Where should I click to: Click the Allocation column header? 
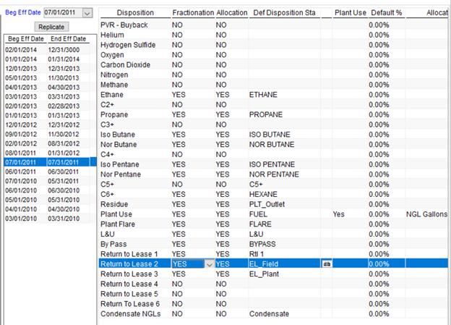pos(231,14)
